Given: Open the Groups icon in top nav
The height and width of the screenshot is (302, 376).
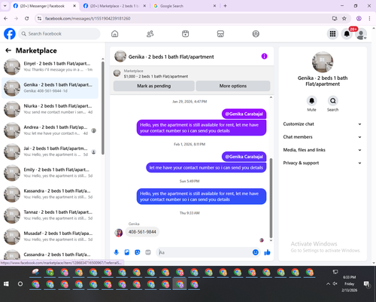Looking at the screenshot, I should (x=256, y=34).
